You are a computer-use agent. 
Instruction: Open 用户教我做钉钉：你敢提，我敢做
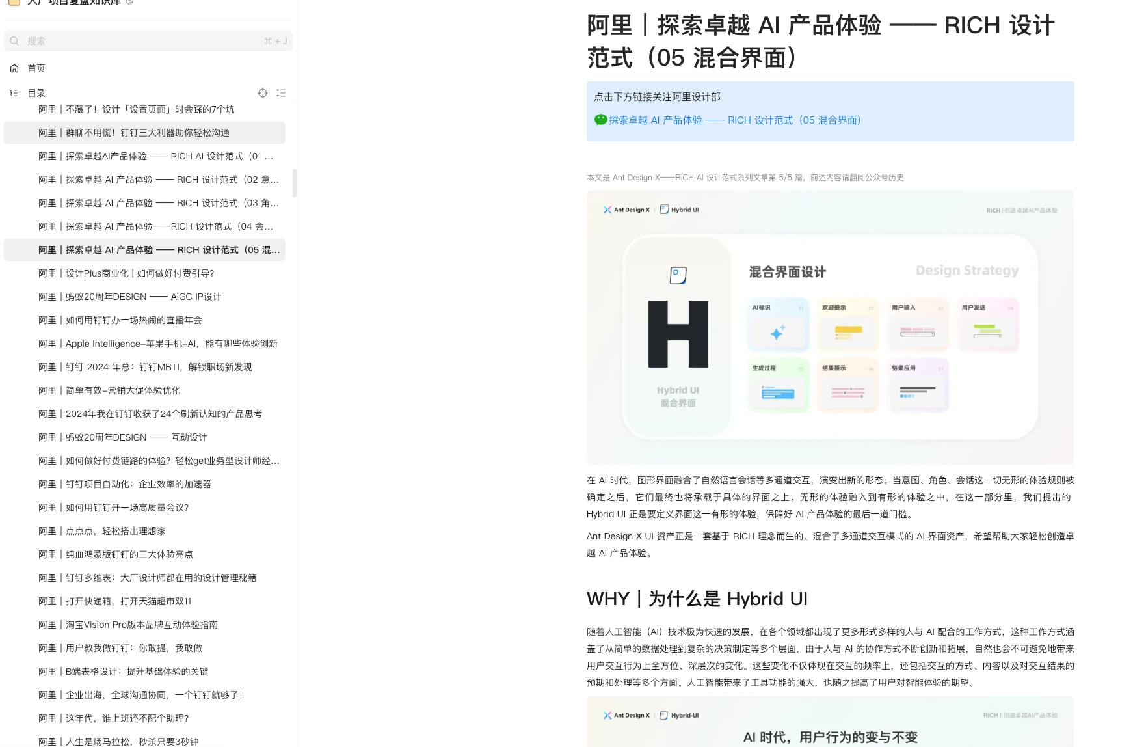click(144, 648)
